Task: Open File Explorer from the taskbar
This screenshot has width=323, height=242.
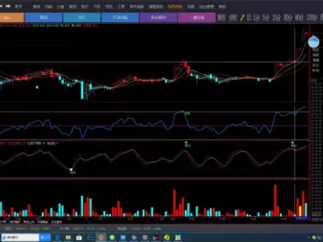Action: tap(68, 237)
